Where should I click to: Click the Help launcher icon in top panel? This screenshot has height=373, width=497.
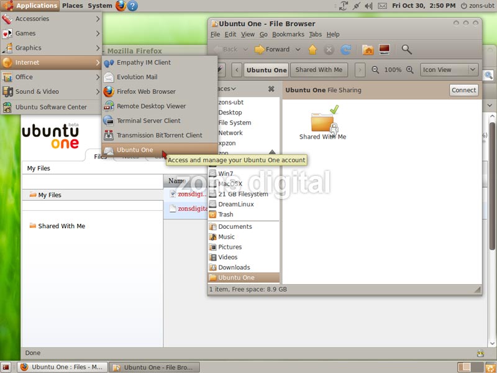click(132, 6)
